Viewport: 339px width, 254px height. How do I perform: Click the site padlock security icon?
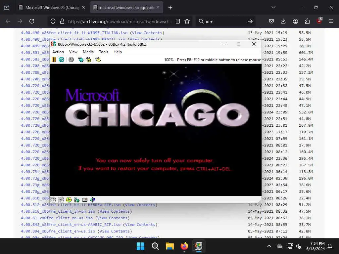(62, 21)
